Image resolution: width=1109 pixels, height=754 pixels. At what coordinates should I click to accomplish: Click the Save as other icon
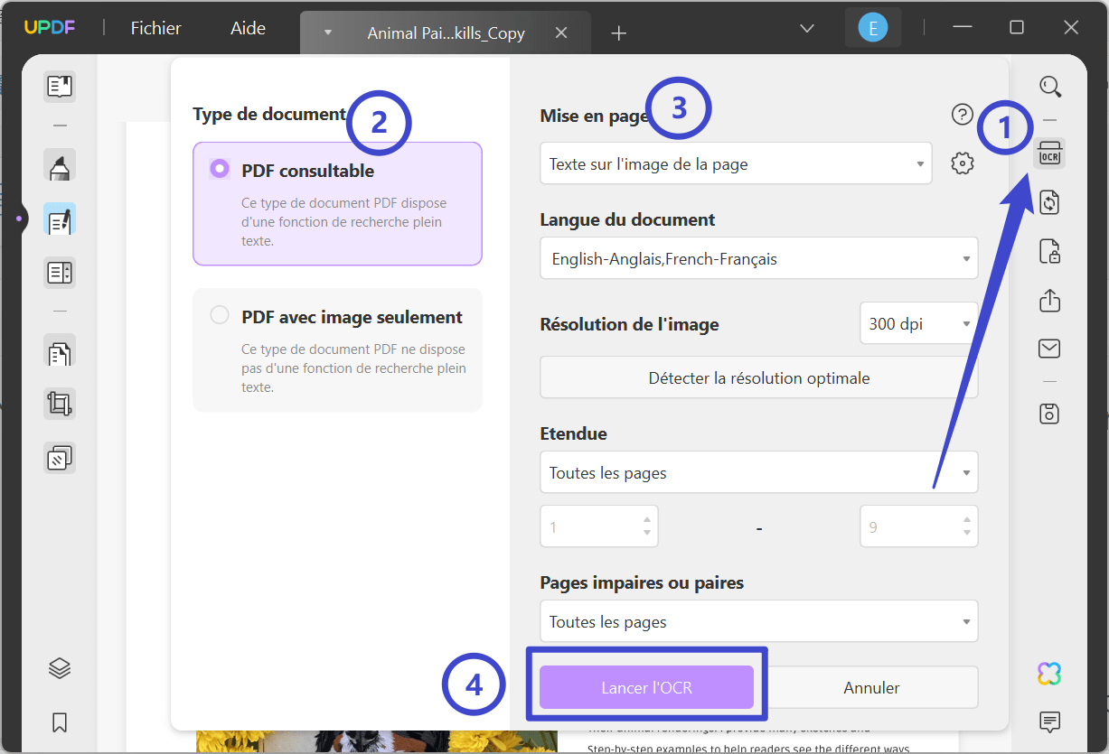click(1049, 414)
